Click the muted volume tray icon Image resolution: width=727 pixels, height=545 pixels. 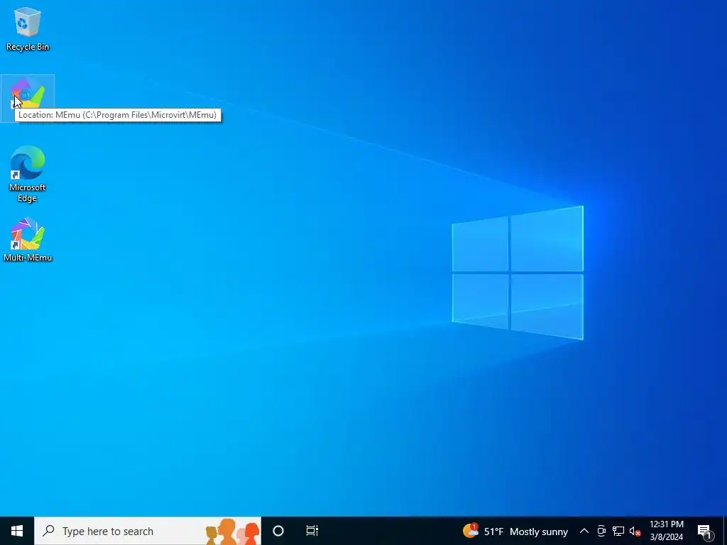click(635, 531)
